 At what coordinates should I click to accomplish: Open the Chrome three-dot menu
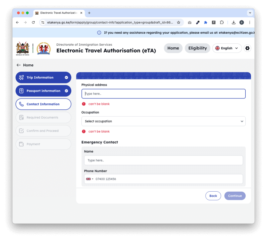click(x=250, y=22)
